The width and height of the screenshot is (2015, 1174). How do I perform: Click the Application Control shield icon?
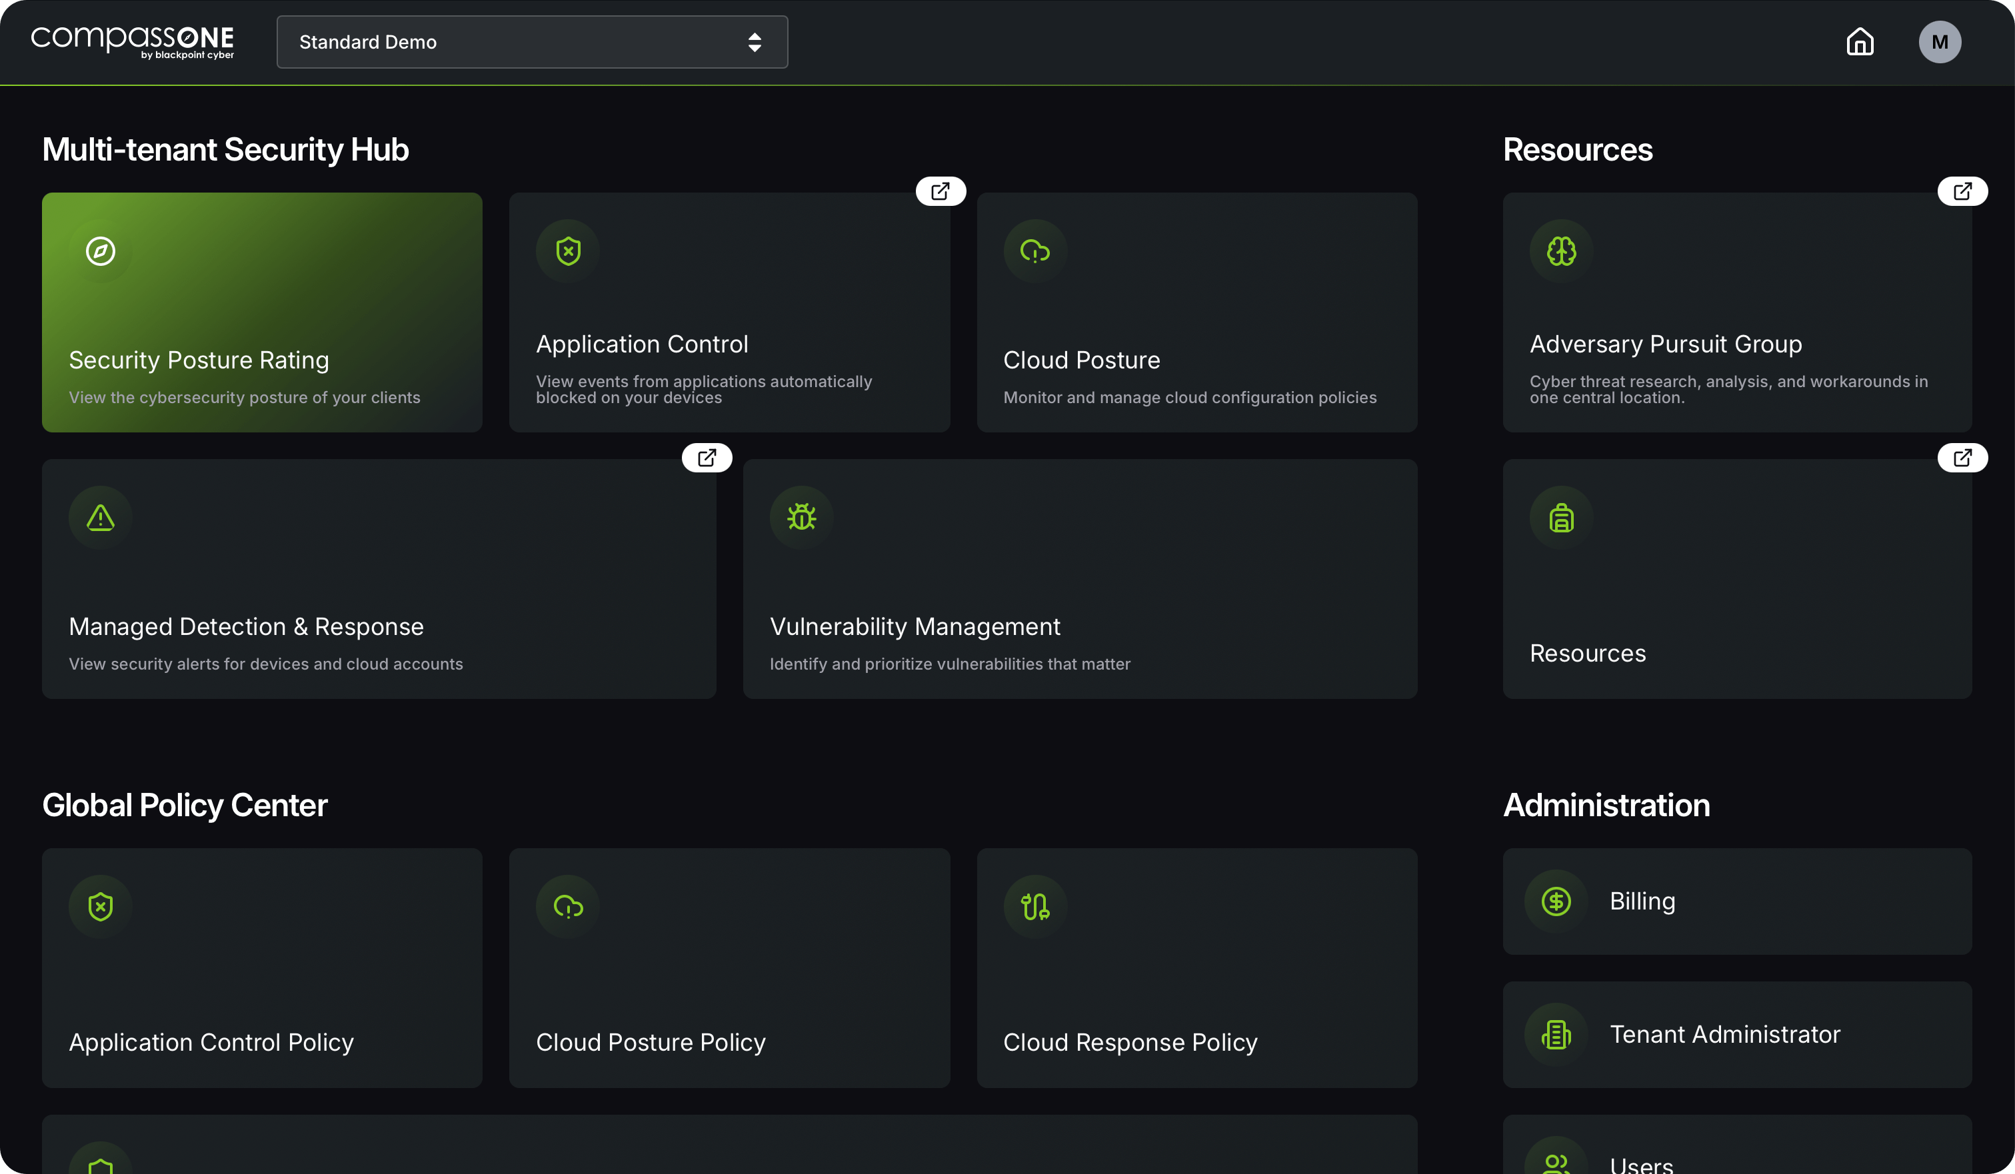(x=568, y=251)
